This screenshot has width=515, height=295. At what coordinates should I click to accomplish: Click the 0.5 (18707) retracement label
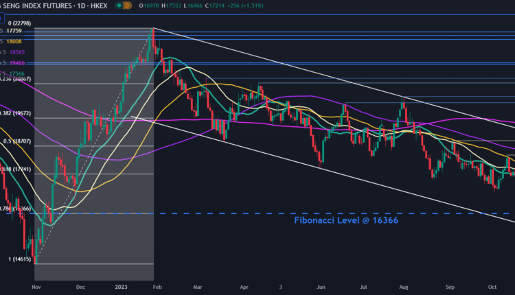tap(18, 141)
